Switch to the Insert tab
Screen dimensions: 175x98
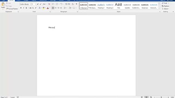pyautogui.click(x=19, y=1)
